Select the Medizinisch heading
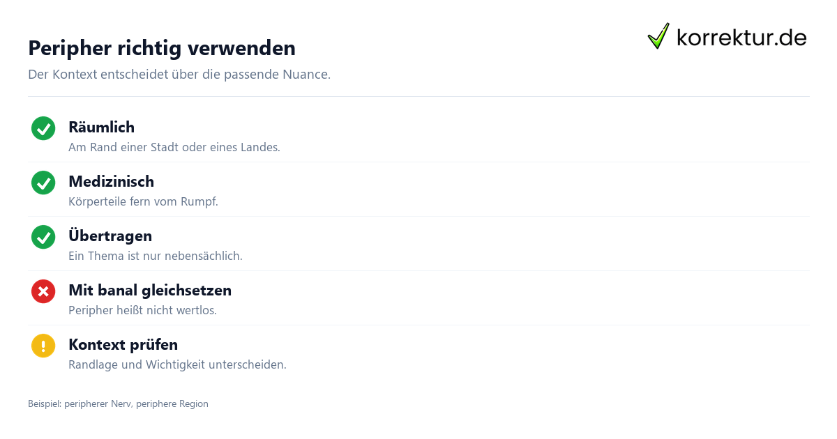 pos(111,181)
